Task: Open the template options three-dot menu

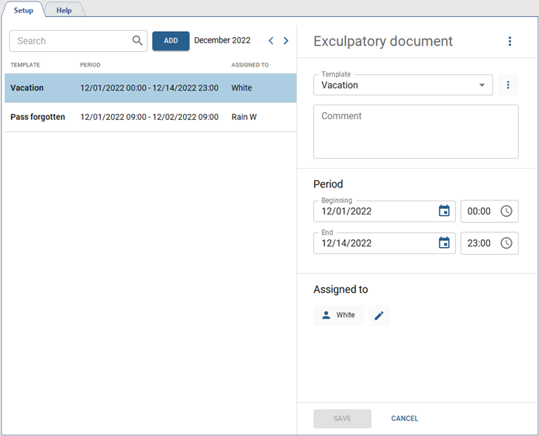Action: [508, 85]
